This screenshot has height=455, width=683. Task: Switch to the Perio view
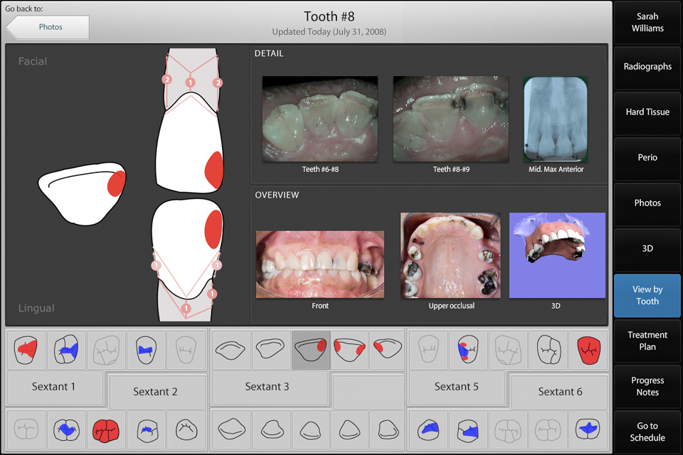[647, 158]
